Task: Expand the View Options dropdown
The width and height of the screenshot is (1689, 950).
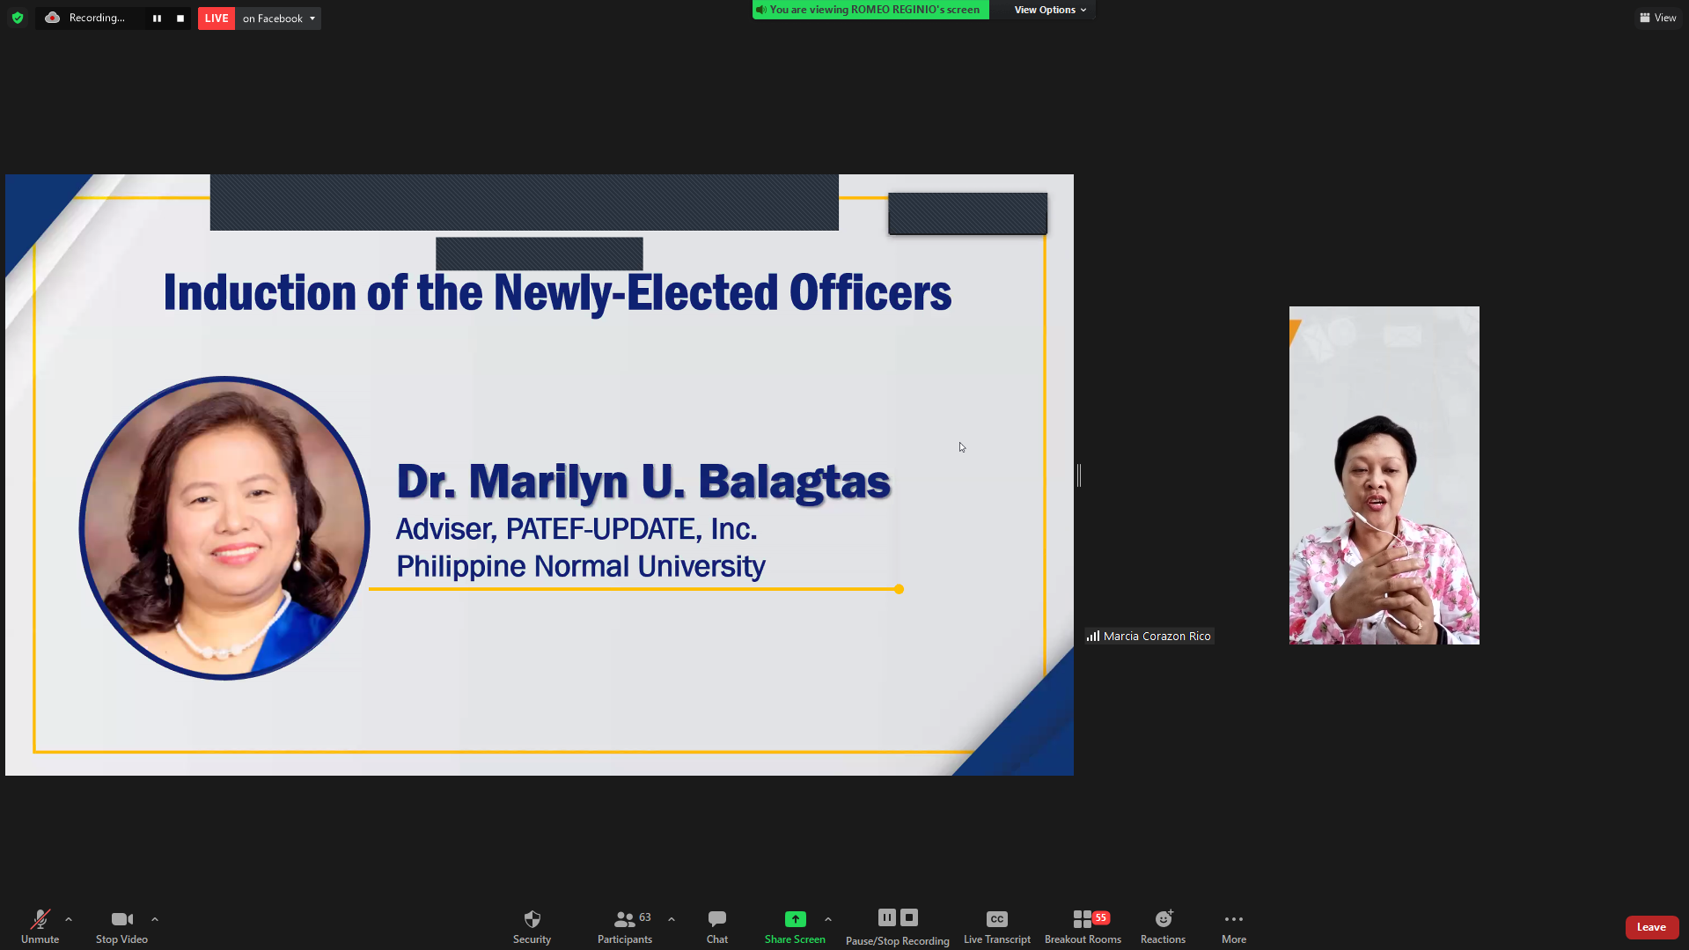Action: pos(1050,10)
